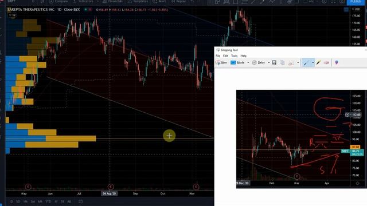Screen dimensions: 367x206
Task: Click the Edit with Paint 3D icon
Action: pyautogui.click(x=337, y=62)
